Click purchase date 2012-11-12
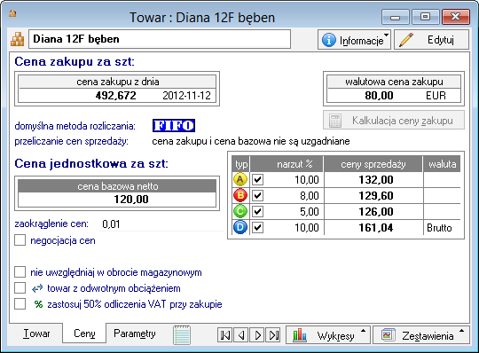Image resolution: width=479 pixels, height=353 pixels. point(186,96)
